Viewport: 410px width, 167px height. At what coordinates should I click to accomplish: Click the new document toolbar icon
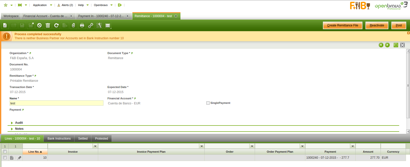pos(5,25)
